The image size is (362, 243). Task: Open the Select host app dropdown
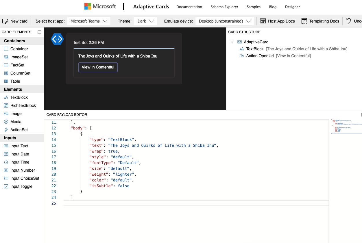click(89, 21)
